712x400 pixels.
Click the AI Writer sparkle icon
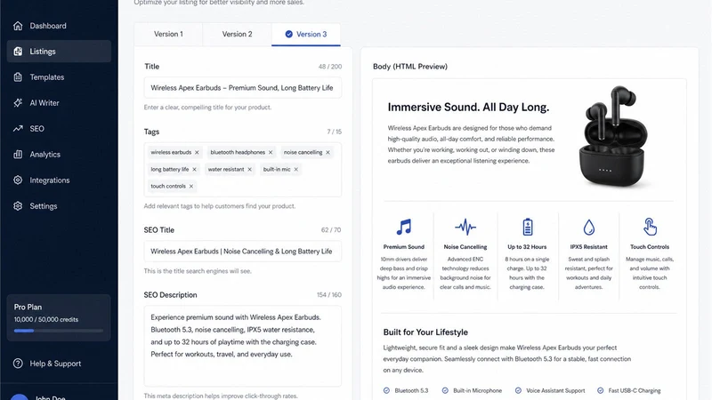pos(18,103)
